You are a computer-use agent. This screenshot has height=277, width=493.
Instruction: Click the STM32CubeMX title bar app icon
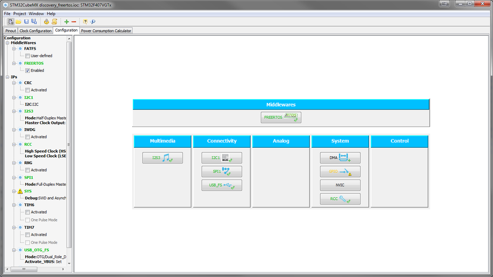pos(5,5)
